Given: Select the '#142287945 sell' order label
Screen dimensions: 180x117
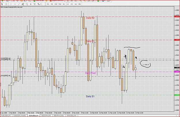Looking at the screenshot, I should pos(5,58).
